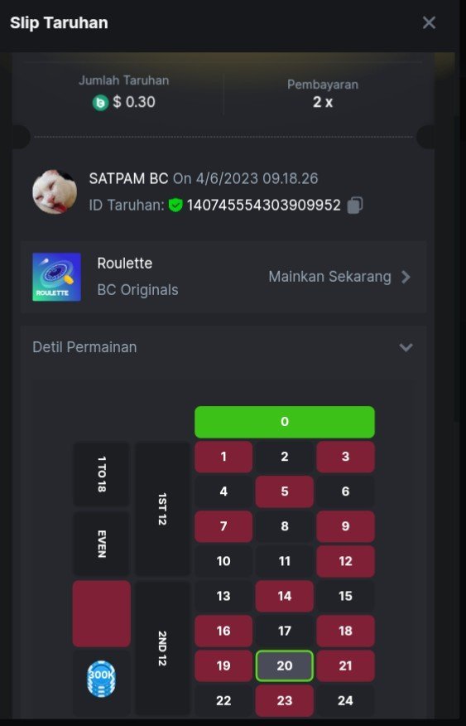Screen dimensions: 466x726
Task: Click the 300K chip stack
Action: tap(101, 680)
